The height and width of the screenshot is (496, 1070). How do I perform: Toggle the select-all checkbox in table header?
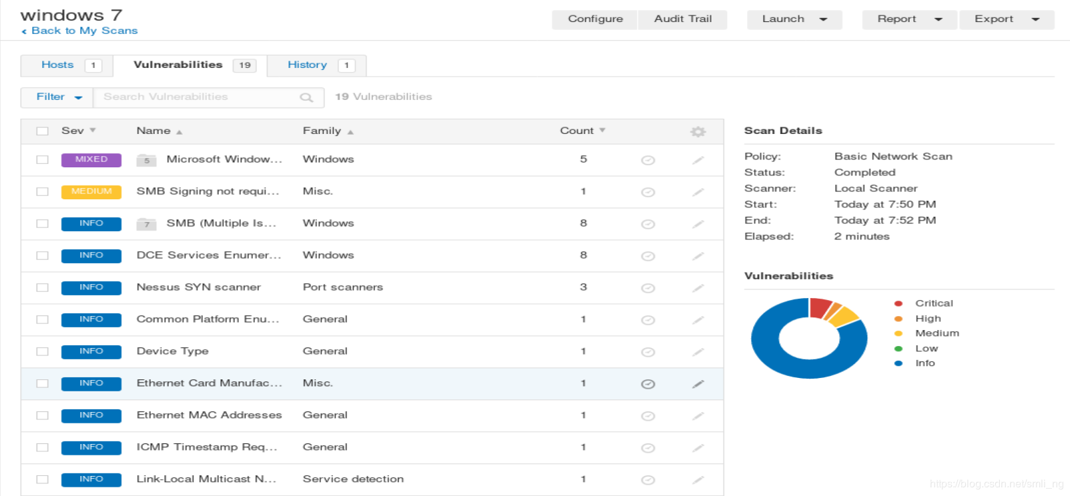43,131
